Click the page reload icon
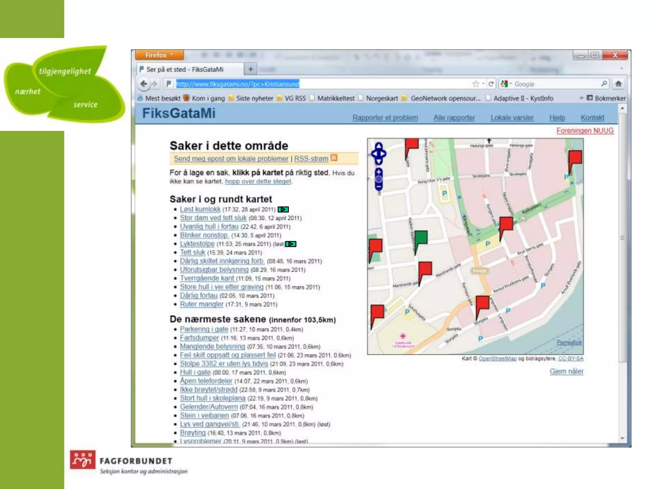This screenshot has height=489, width=652. point(491,84)
